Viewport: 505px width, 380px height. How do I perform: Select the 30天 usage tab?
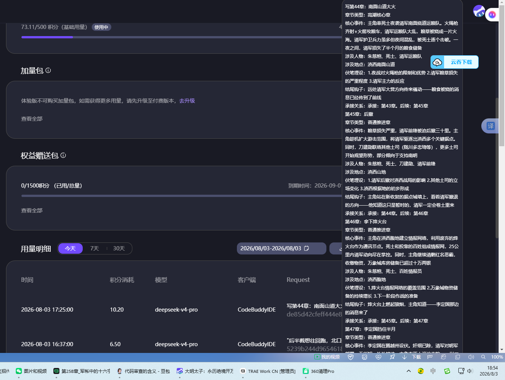pyautogui.click(x=119, y=248)
